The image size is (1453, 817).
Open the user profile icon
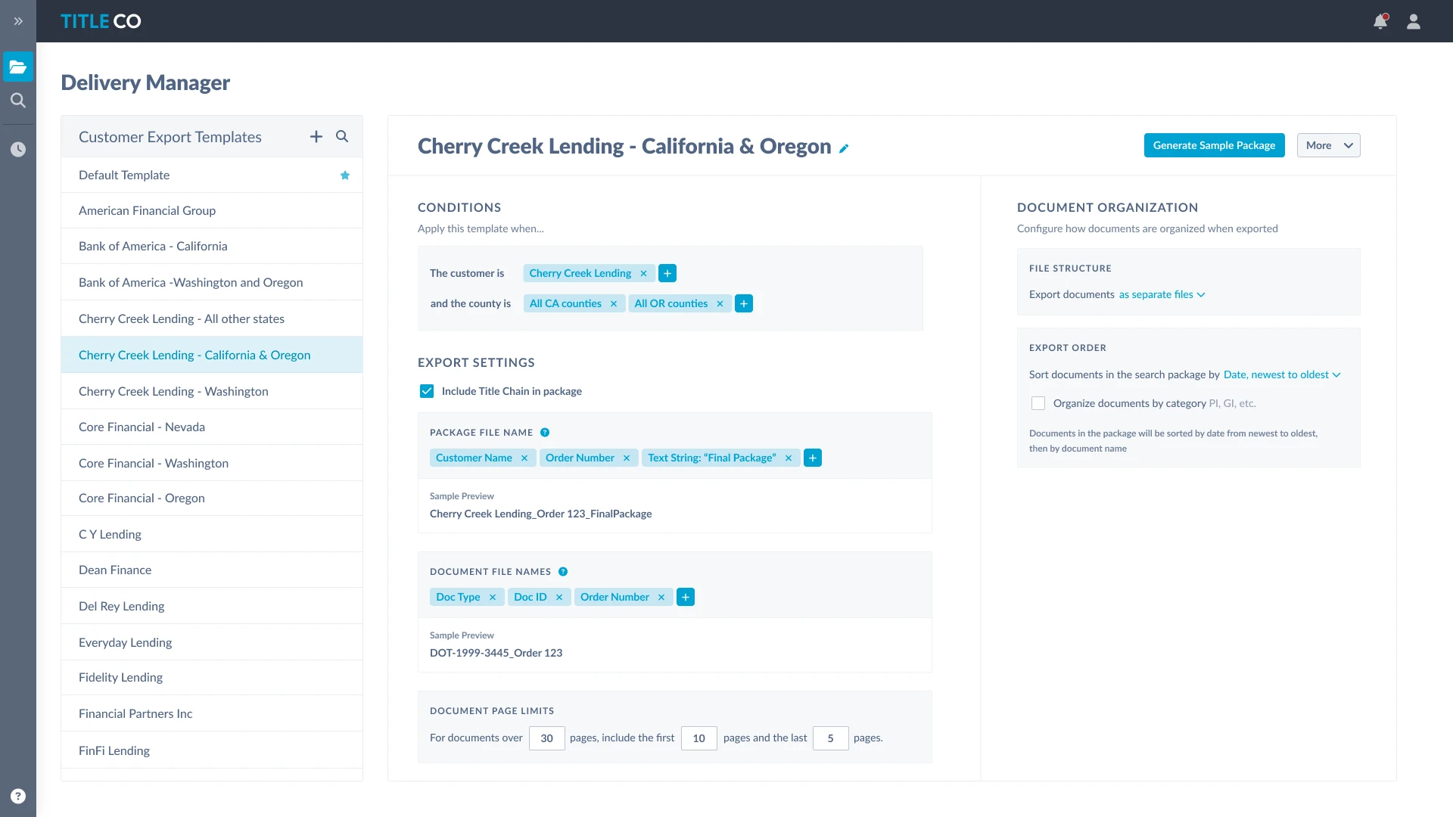pos(1414,21)
